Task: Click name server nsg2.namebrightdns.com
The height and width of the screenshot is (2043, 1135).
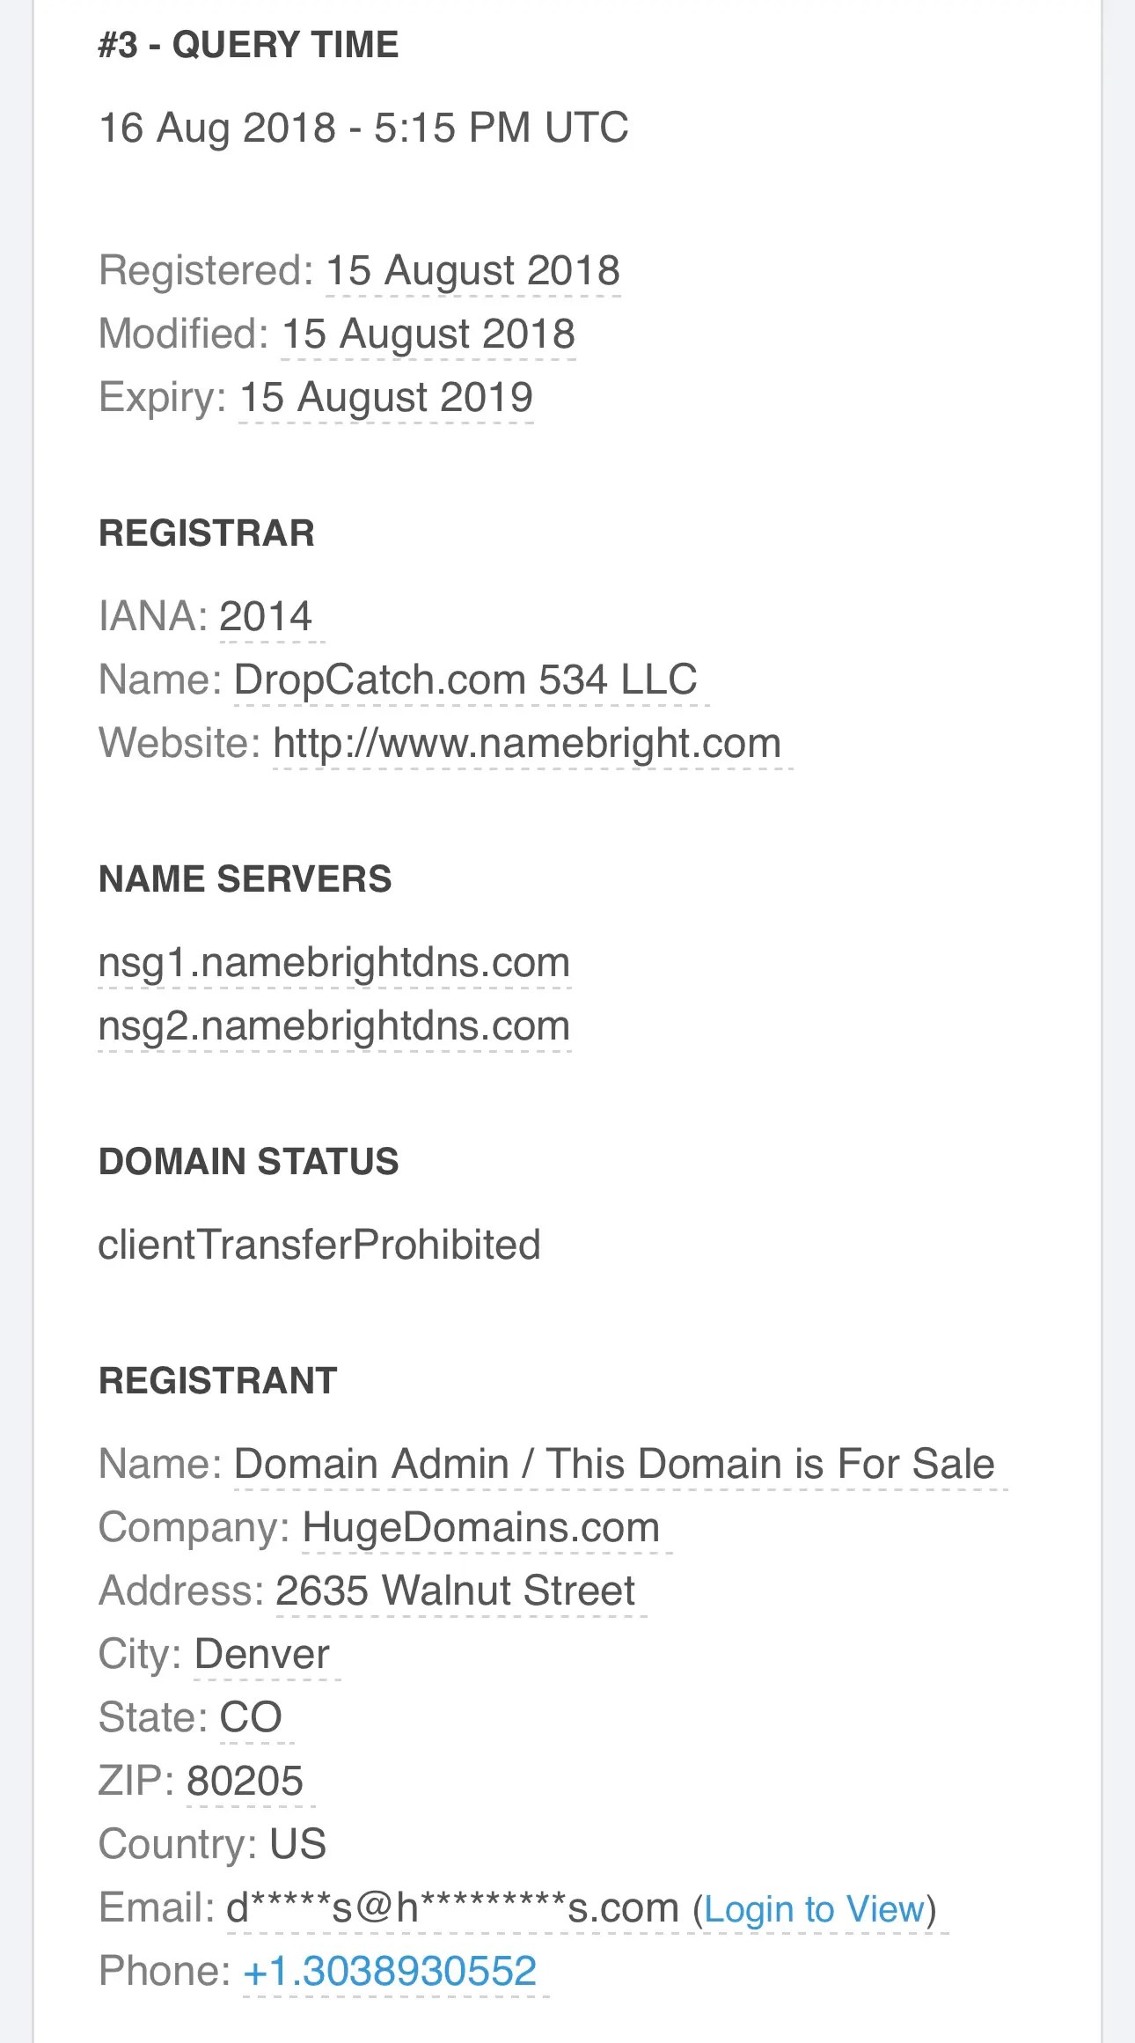Action: [x=334, y=1025]
